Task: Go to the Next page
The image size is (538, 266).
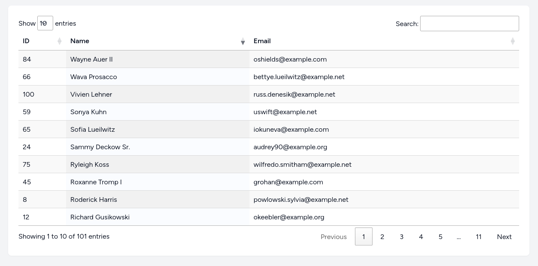Action: coord(504,236)
